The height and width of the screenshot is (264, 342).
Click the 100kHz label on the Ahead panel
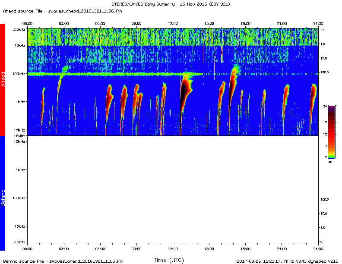tap(18, 74)
